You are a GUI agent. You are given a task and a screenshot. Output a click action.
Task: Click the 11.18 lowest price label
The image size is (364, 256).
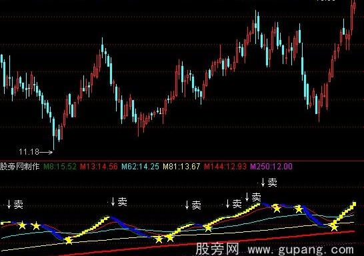point(29,152)
